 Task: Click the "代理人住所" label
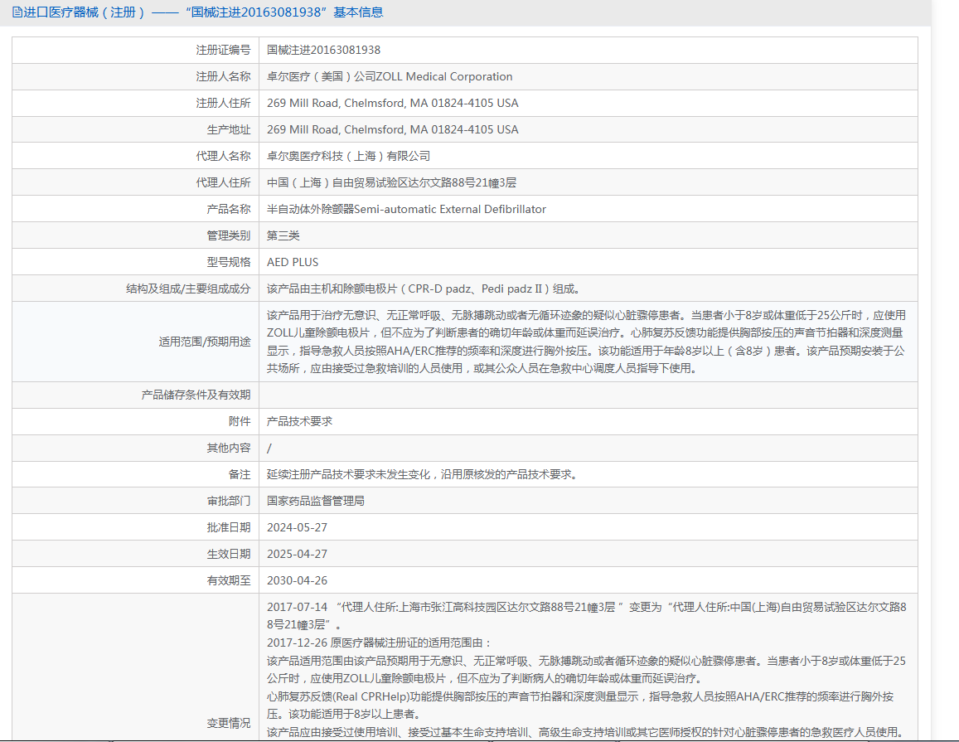[223, 182]
